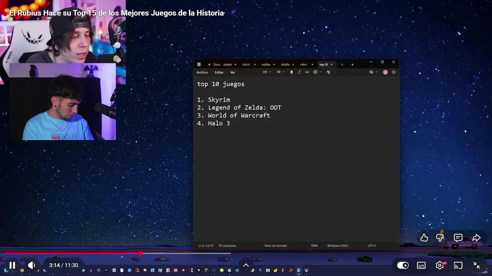The height and width of the screenshot is (276, 492).
Task: Open the Archivo menu in Notepad
Action: [x=202, y=72]
